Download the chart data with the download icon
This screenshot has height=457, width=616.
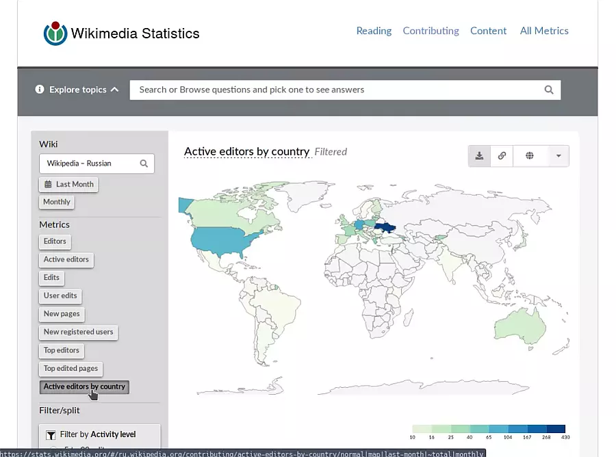click(479, 156)
